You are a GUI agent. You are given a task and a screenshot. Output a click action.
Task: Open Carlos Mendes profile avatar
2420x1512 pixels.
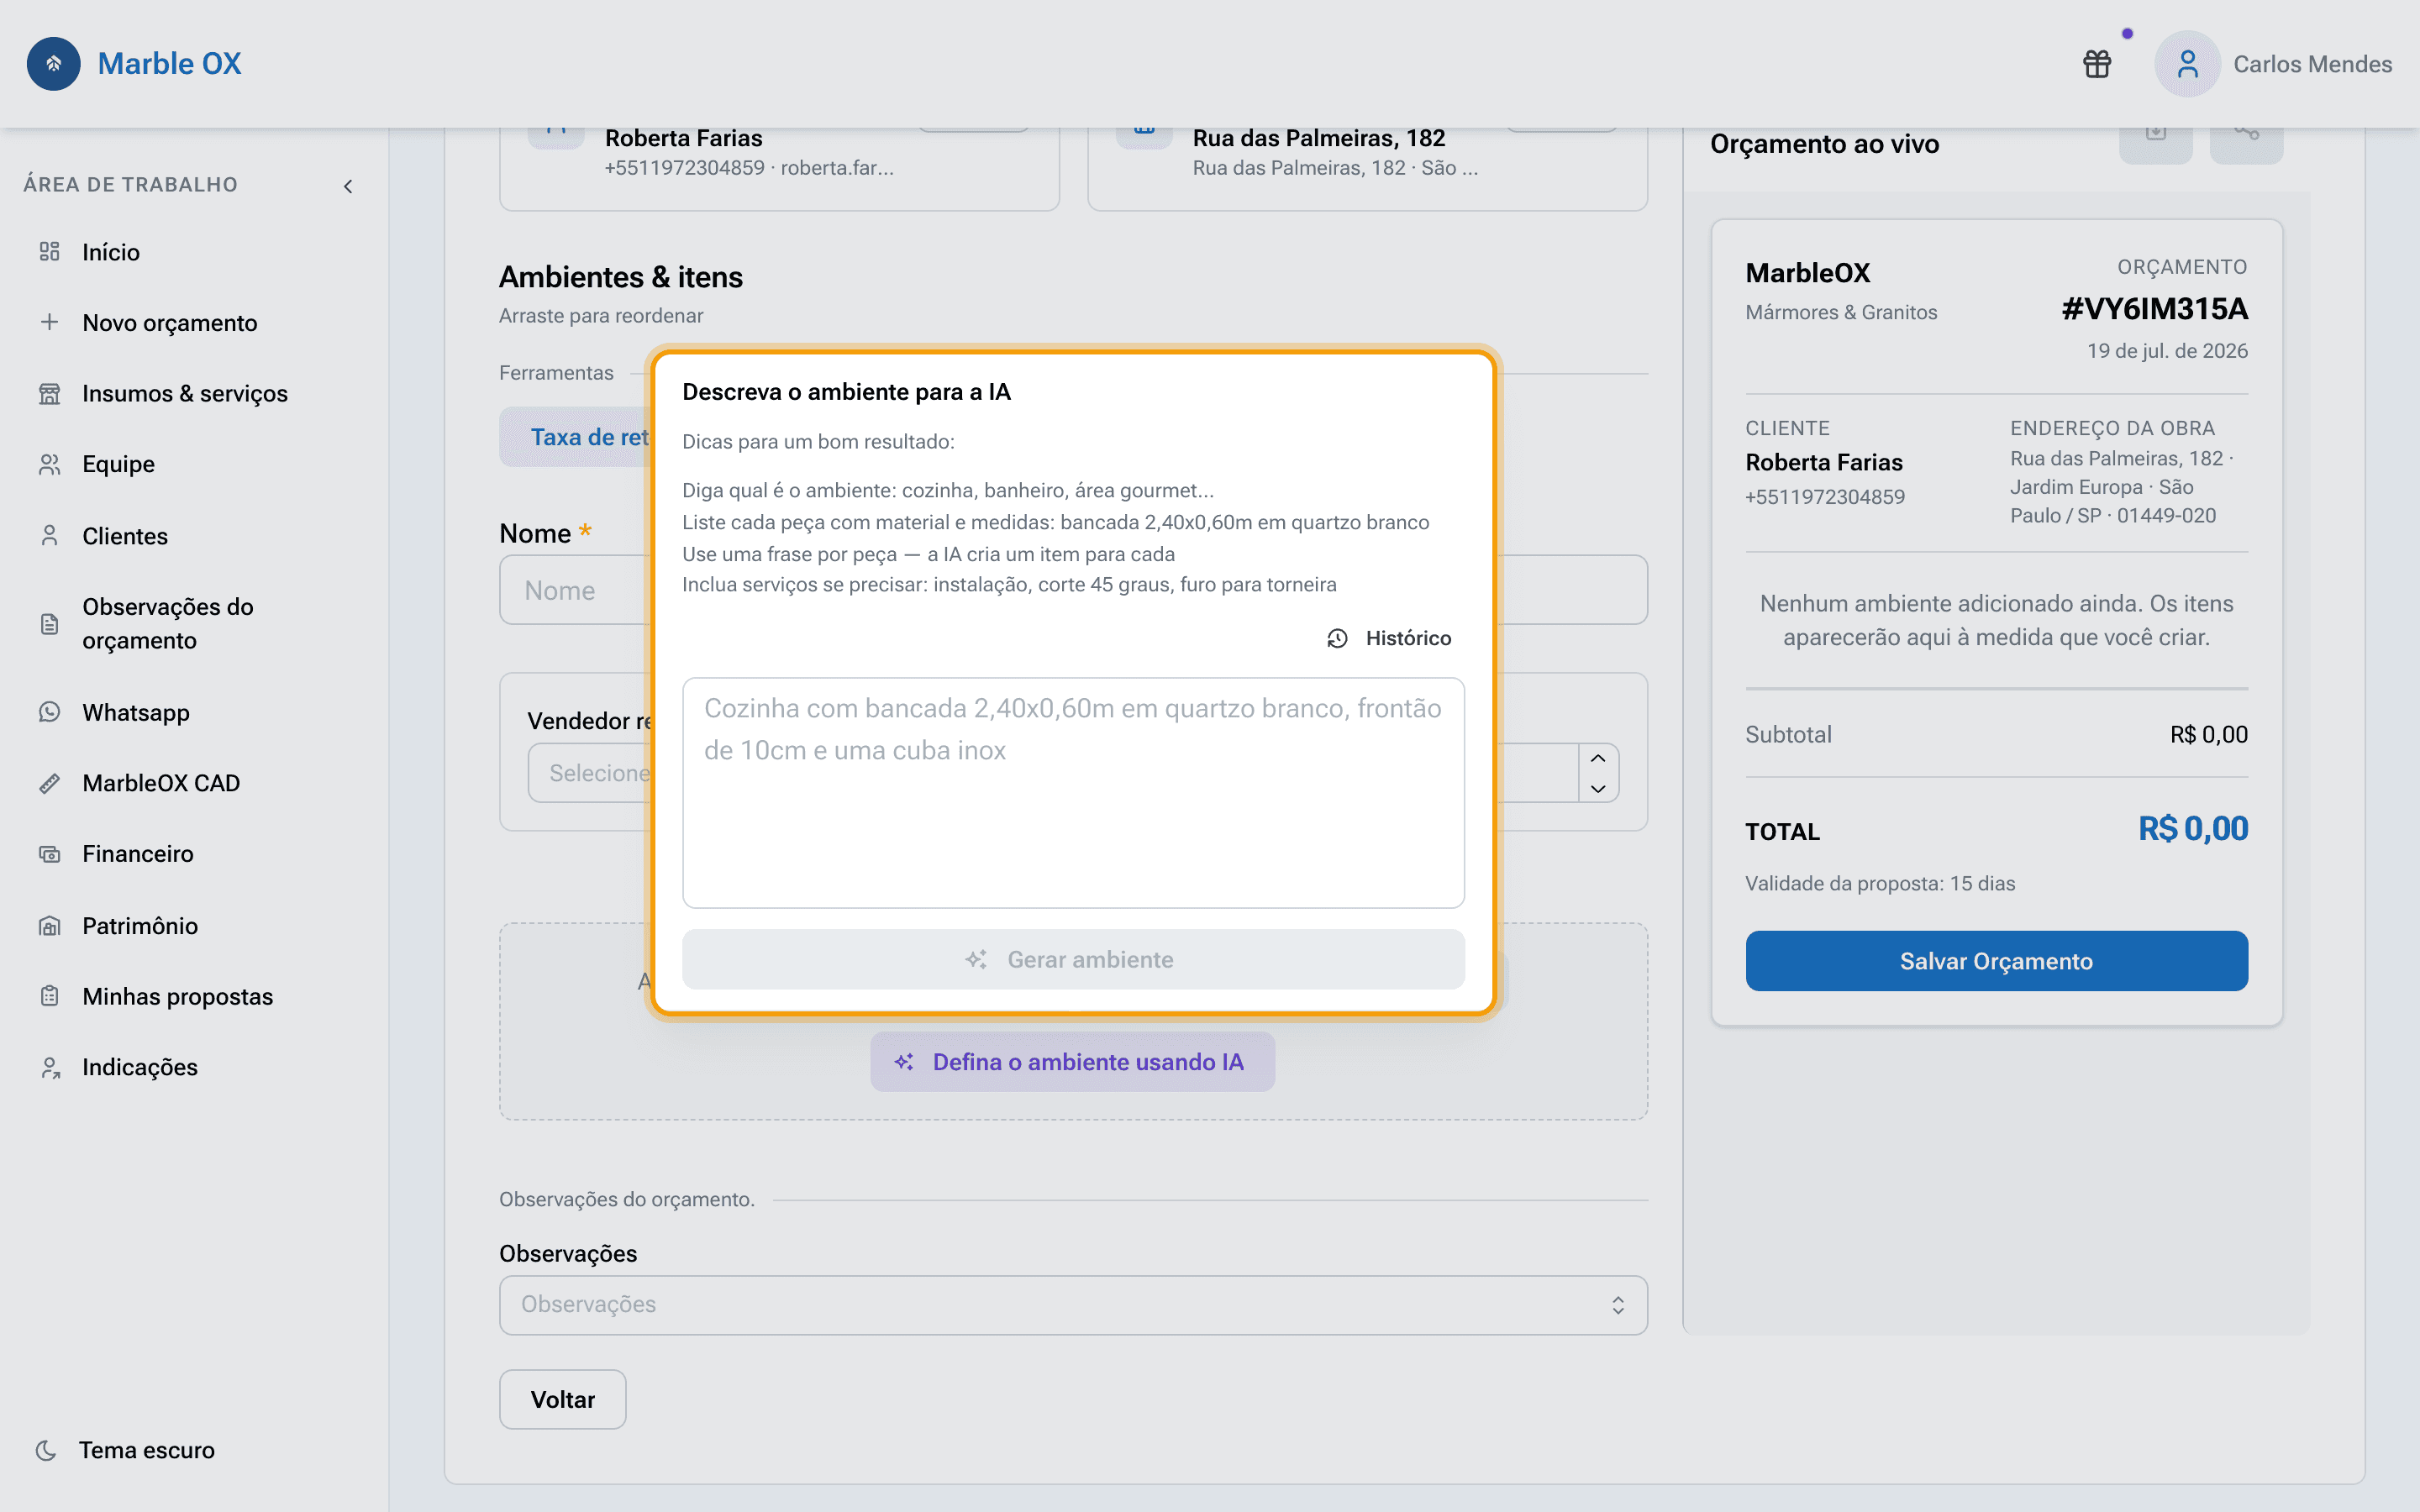point(2187,64)
